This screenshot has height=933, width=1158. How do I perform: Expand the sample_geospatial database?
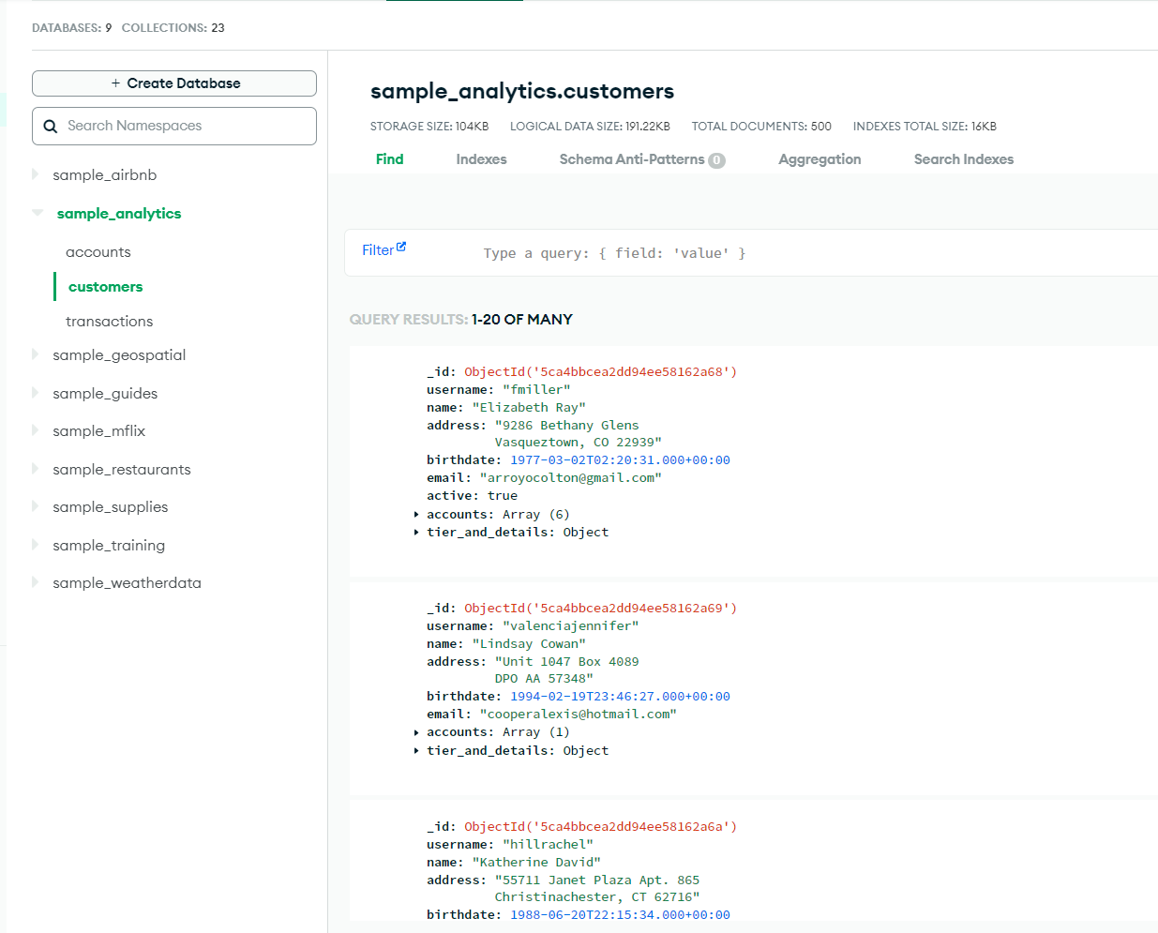pyautogui.click(x=36, y=354)
